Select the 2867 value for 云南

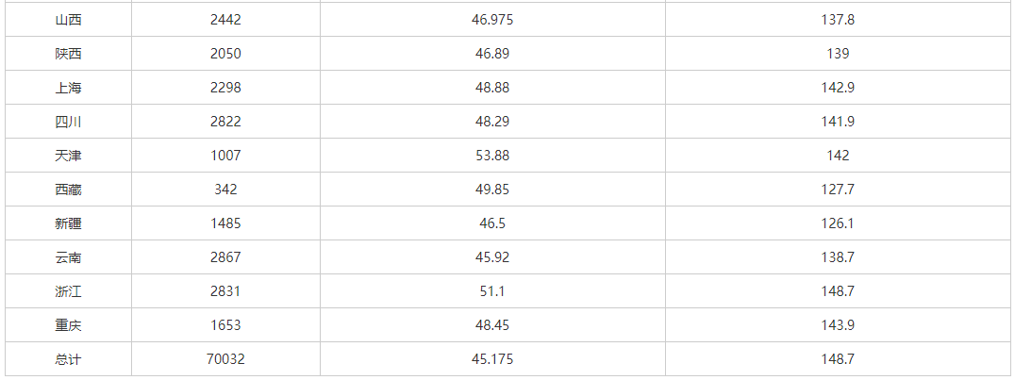[x=225, y=257]
